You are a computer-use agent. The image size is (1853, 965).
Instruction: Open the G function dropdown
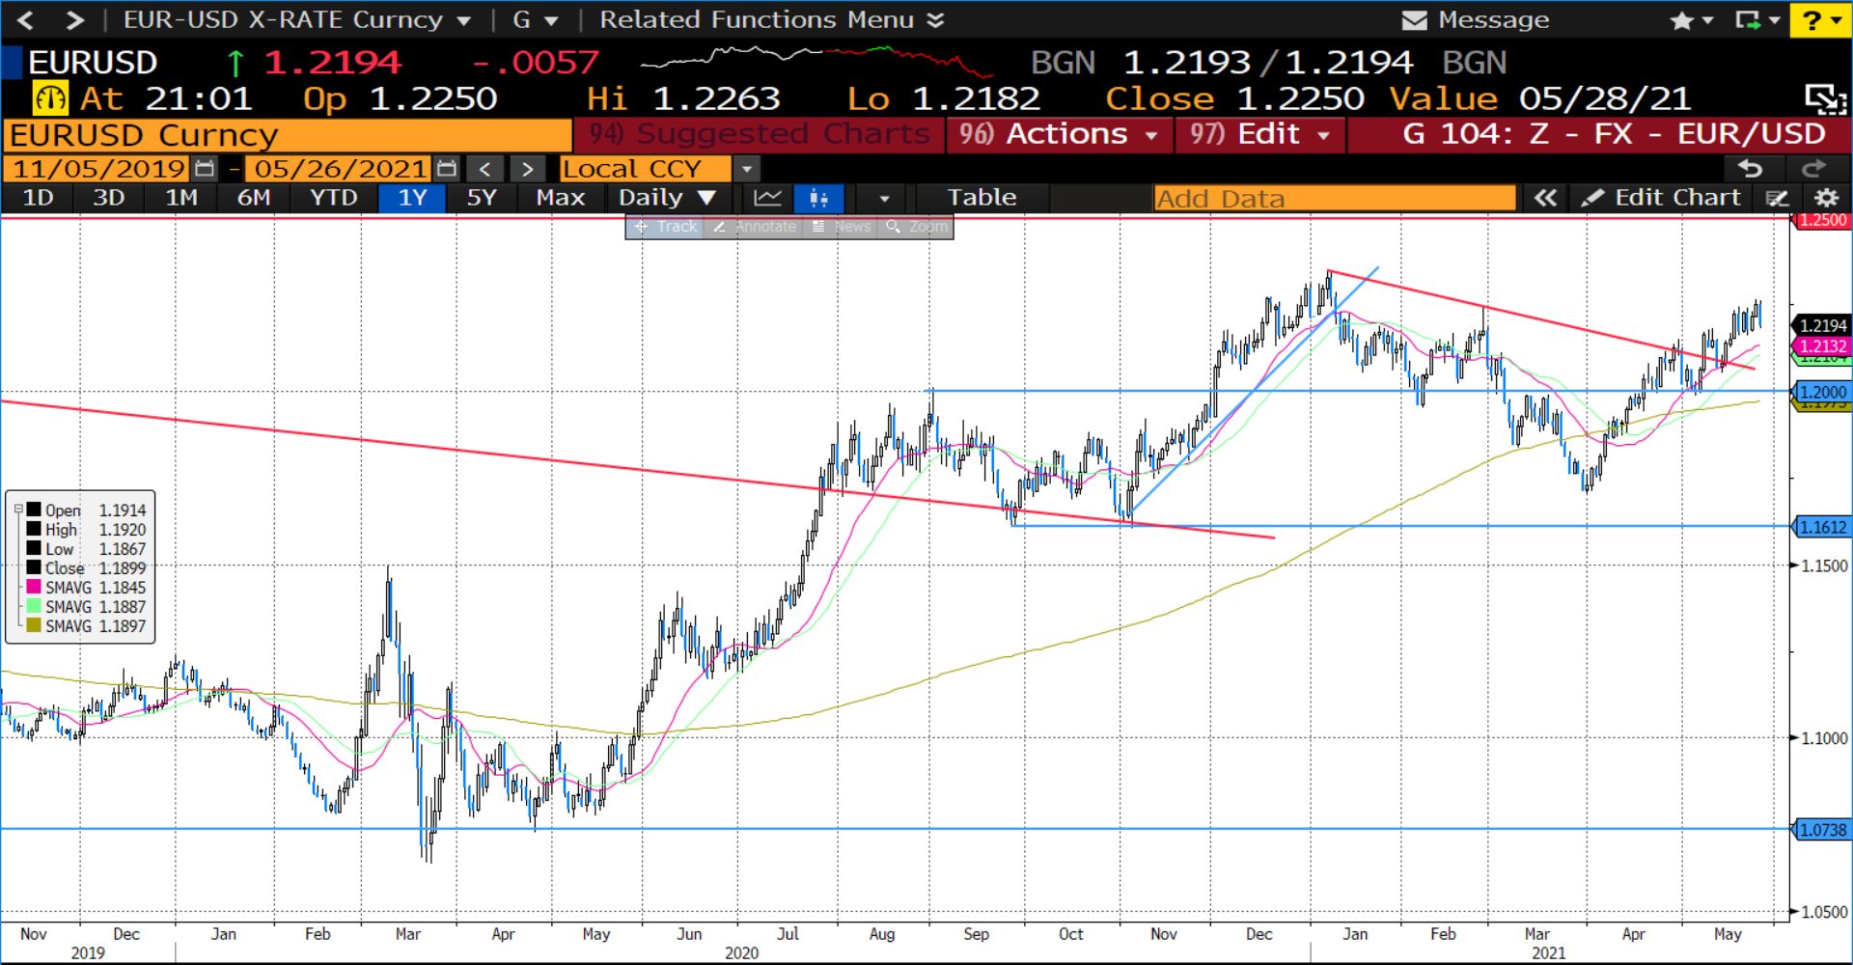click(552, 20)
